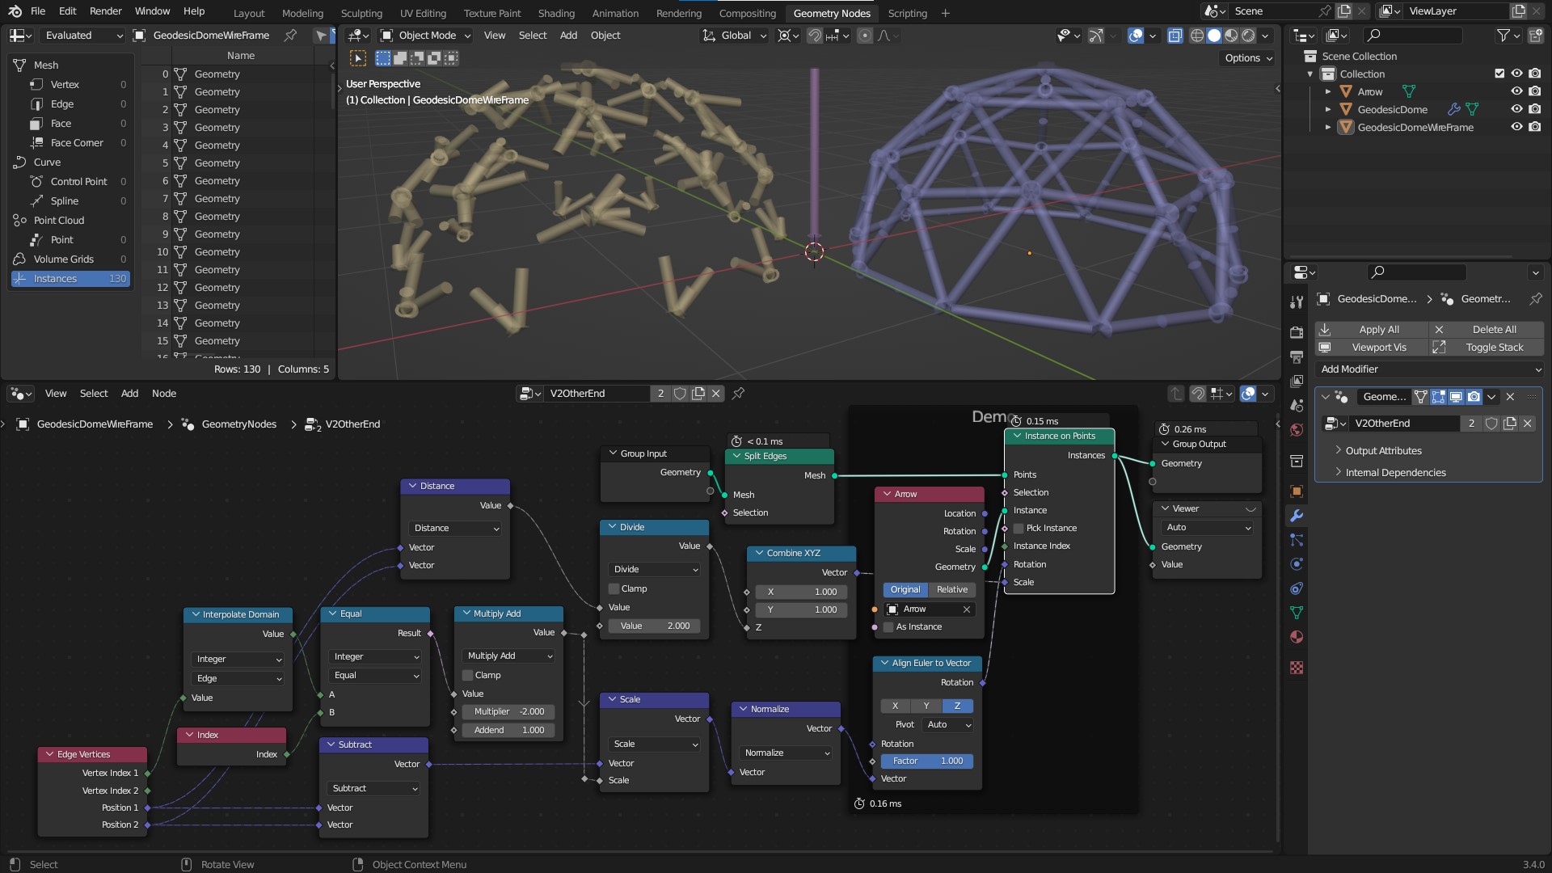Select the Interpolate Domain node

234,614
